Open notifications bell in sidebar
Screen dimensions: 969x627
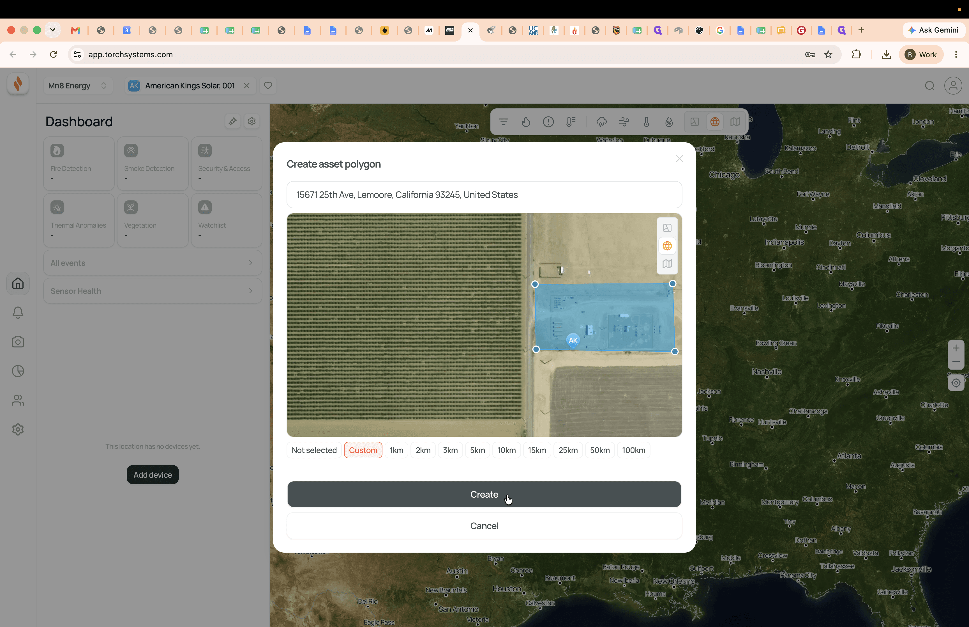(x=18, y=313)
